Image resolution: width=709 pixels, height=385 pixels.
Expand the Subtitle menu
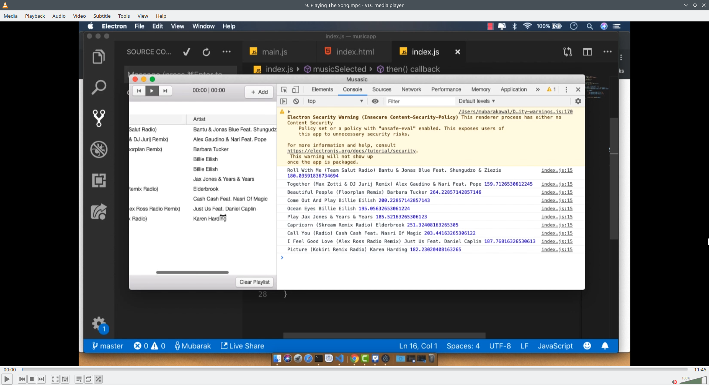coord(102,16)
